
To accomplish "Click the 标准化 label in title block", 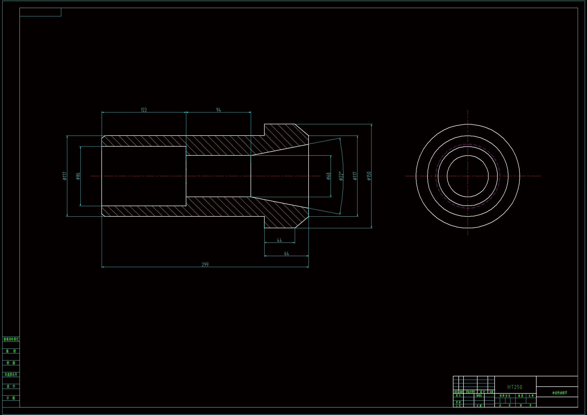I will (479, 396).
